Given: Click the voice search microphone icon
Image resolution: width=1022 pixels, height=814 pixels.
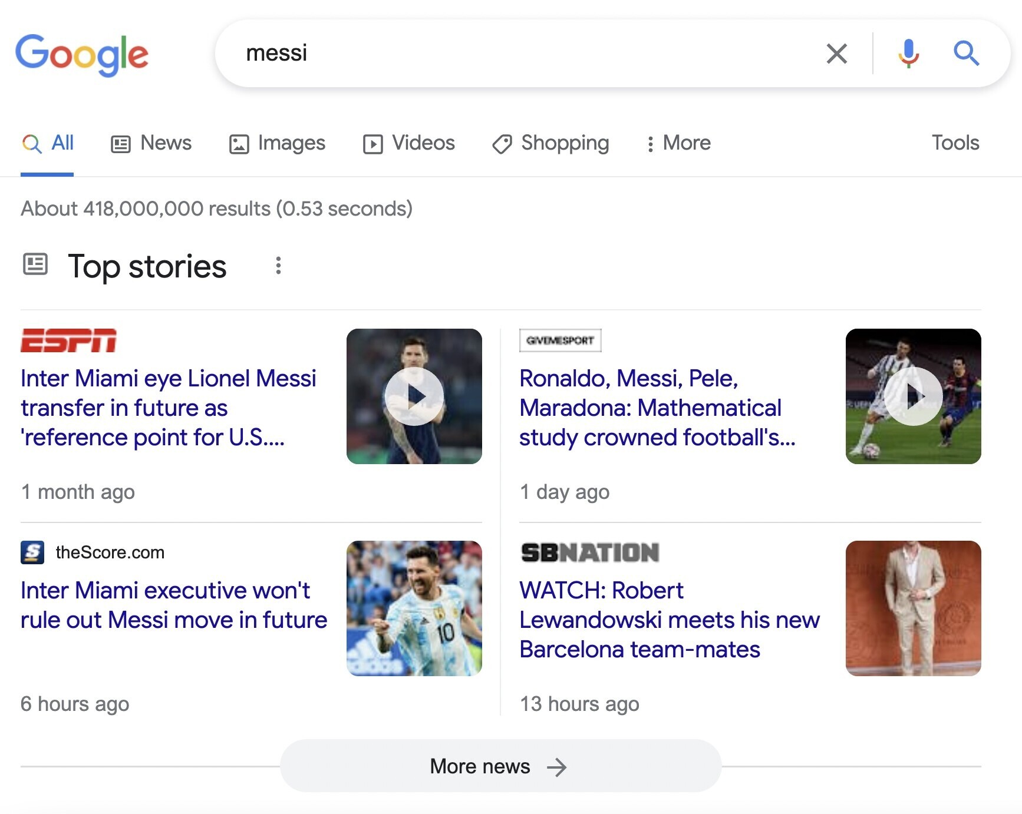Looking at the screenshot, I should tap(908, 54).
